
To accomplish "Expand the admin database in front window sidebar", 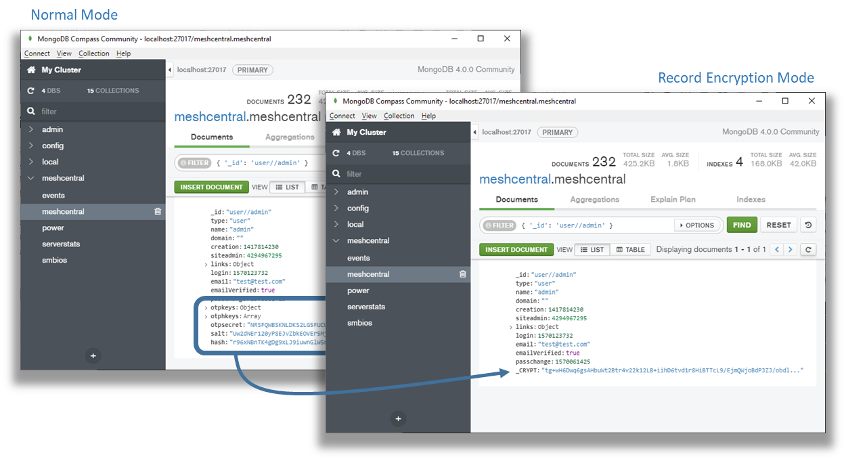I will point(336,192).
